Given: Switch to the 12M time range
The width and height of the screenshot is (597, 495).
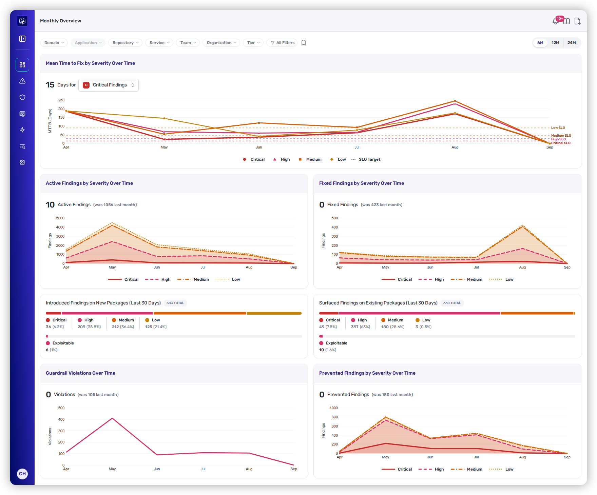Looking at the screenshot, I should point(555,43).
